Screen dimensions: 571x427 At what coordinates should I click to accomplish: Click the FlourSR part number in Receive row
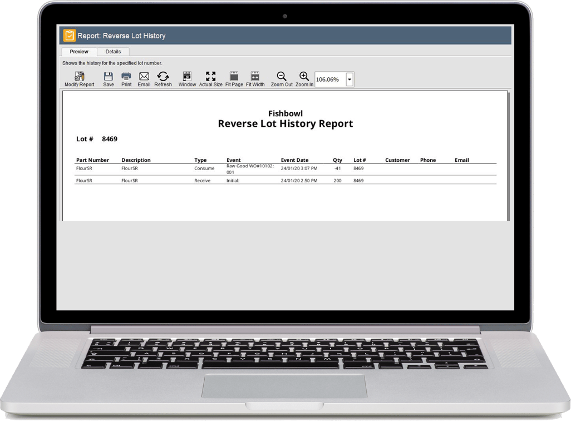(84, 180)
